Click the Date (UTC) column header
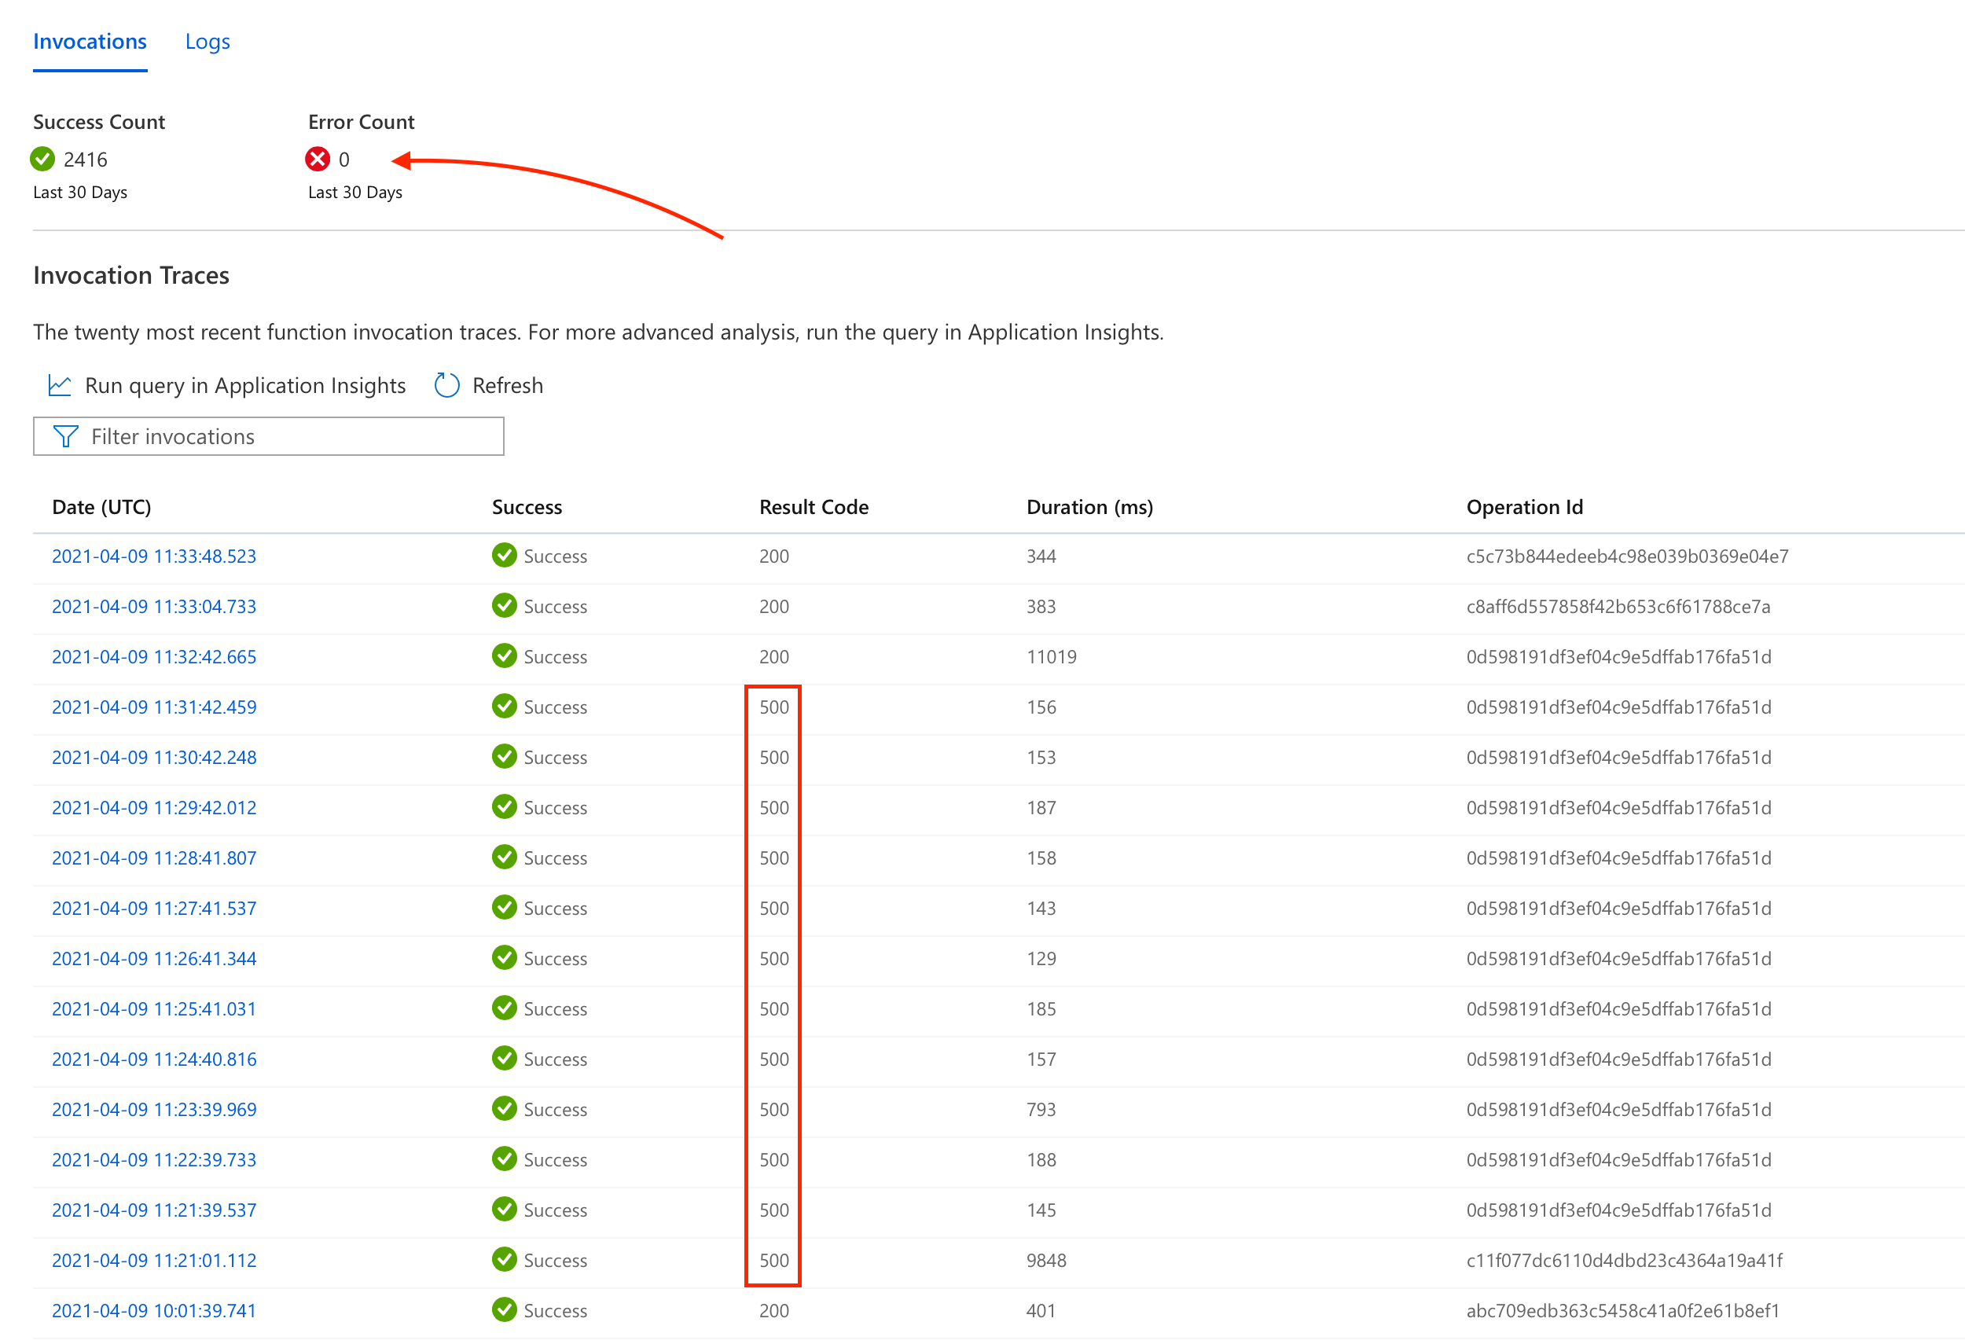Image resolution: width=1965 pixels, height=1344 pixels. [101, 507]
